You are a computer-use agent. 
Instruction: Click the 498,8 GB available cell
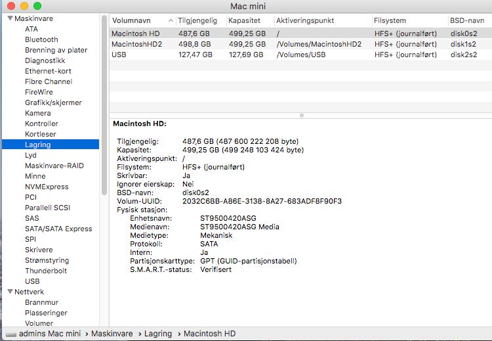tap(195, 44)
